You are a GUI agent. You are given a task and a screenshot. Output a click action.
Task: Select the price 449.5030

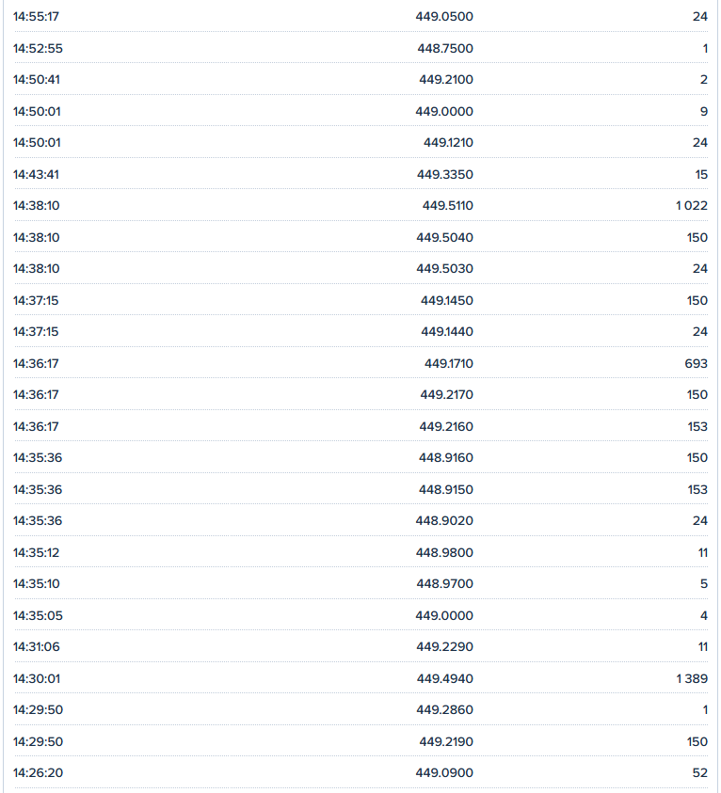tap(444, 269)
